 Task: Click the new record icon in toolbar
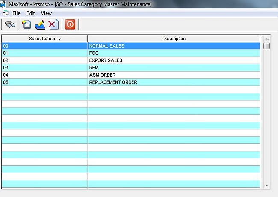point(27,24)
